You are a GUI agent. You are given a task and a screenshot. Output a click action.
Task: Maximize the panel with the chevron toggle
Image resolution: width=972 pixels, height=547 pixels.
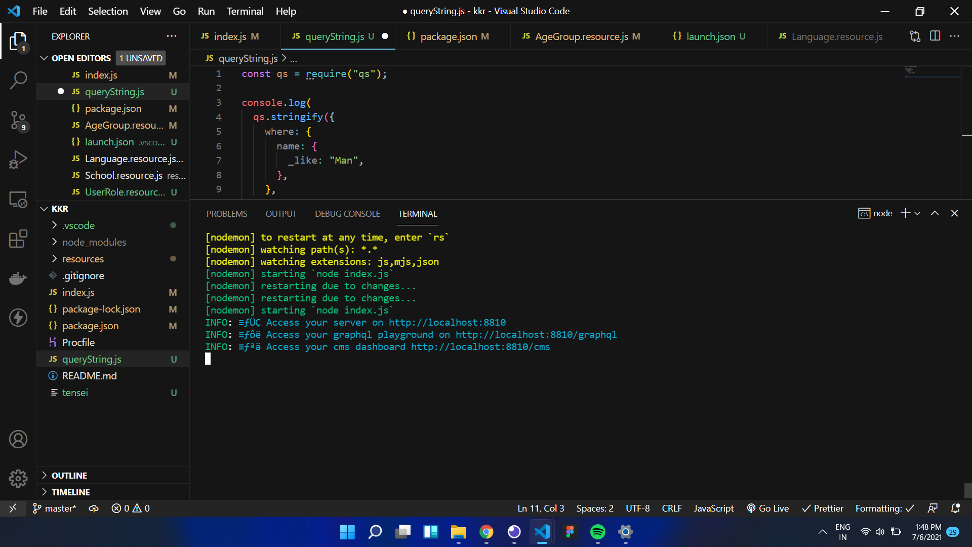[935, 213]
